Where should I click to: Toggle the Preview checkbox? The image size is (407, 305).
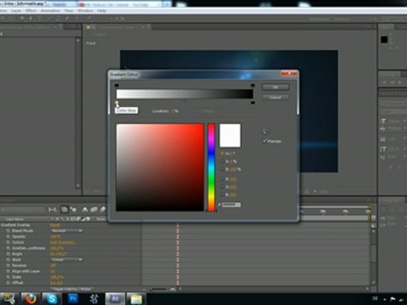266,141
